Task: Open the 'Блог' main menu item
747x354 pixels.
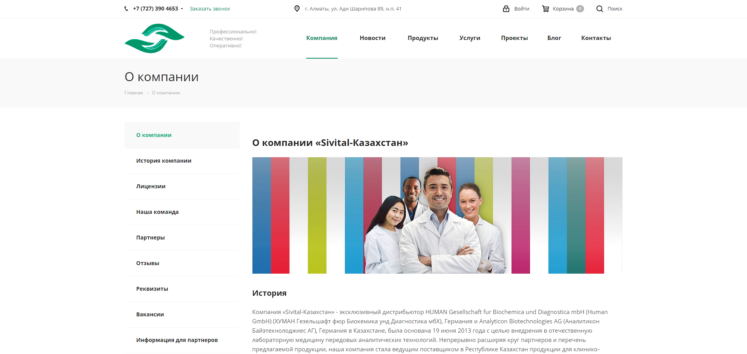Action: coord(554,38)
